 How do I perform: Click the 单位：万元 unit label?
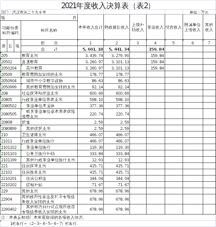click(199, 12)
